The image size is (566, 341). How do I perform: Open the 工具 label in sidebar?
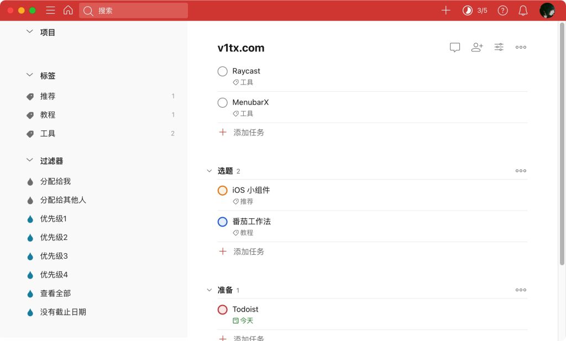[x=101, y=134]
